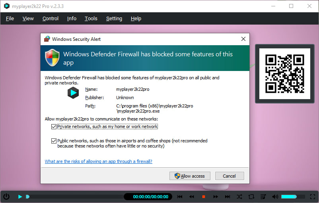Click the power icon in player bar
The height and width of the screenshot is (203, 319).
coord(6,197)
